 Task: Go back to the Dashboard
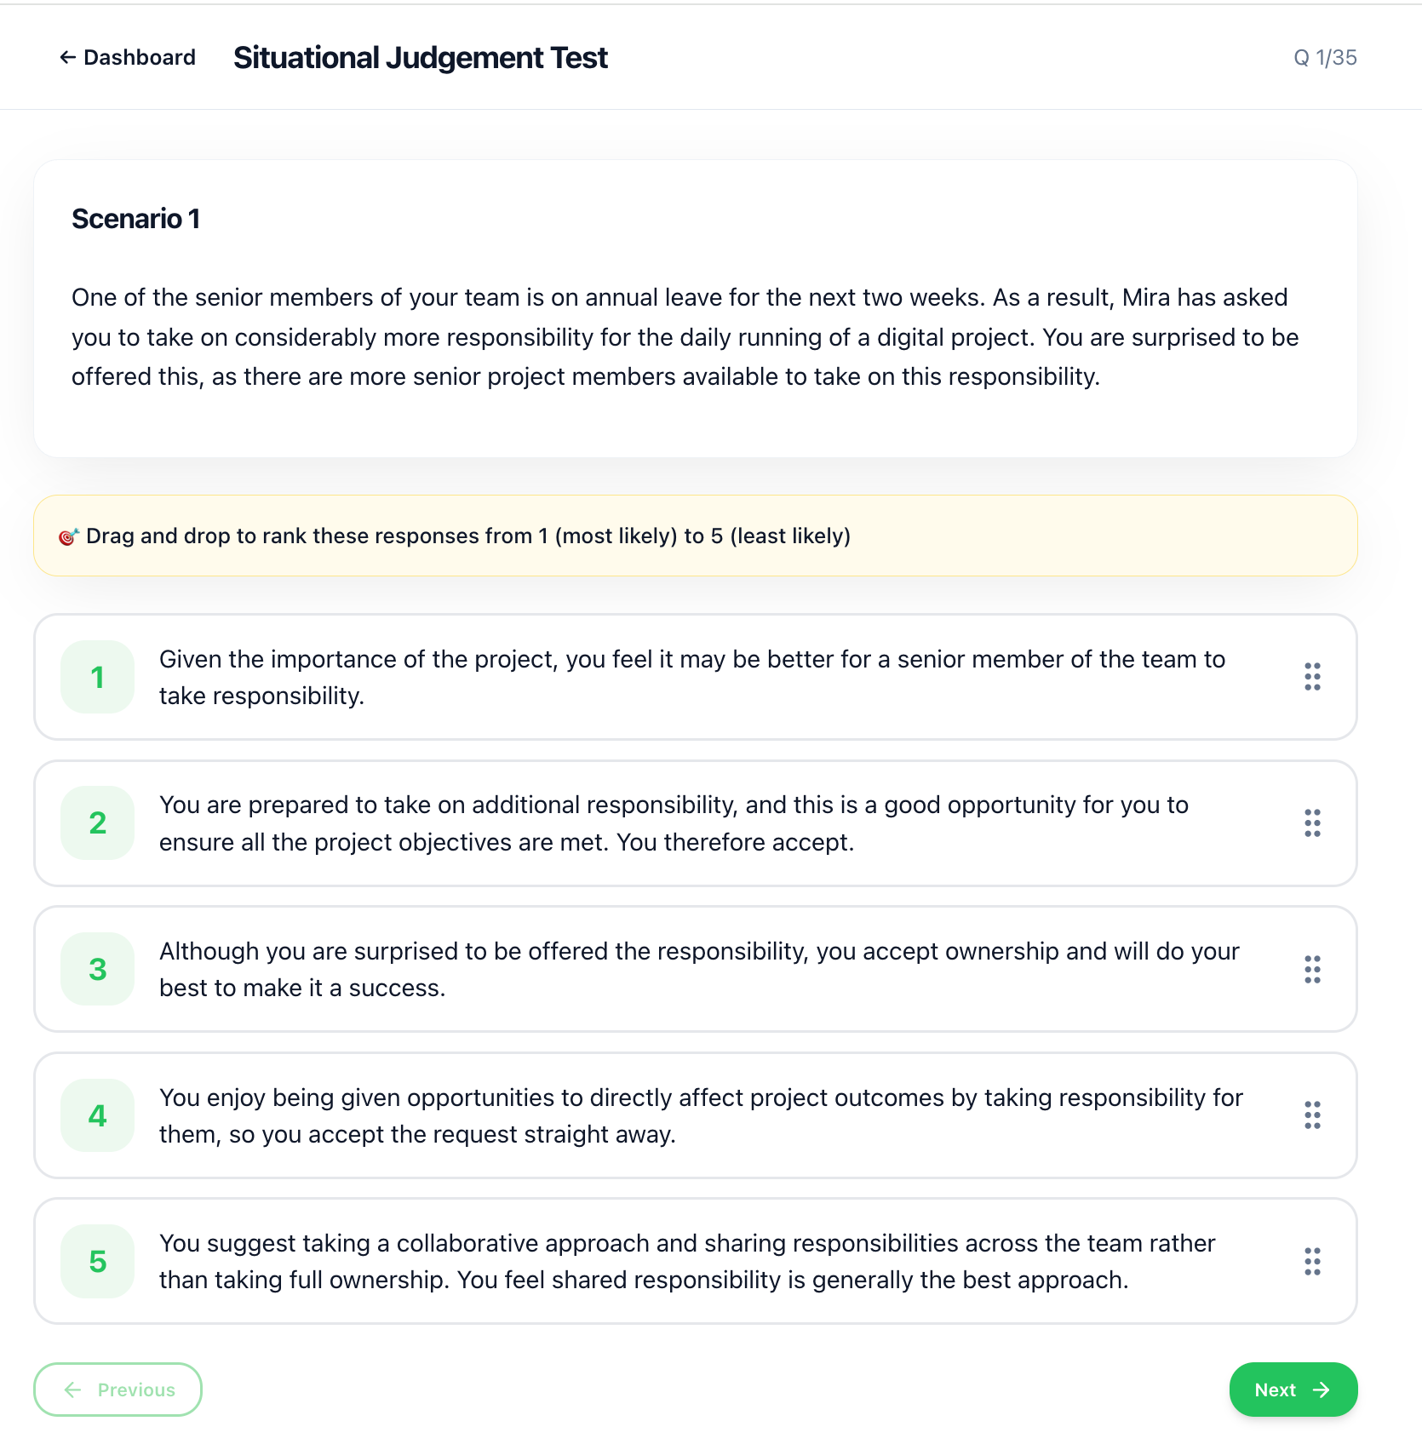point(128,57)
